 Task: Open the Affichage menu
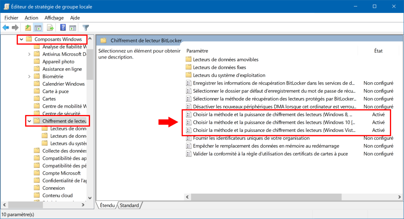(54, 18)
